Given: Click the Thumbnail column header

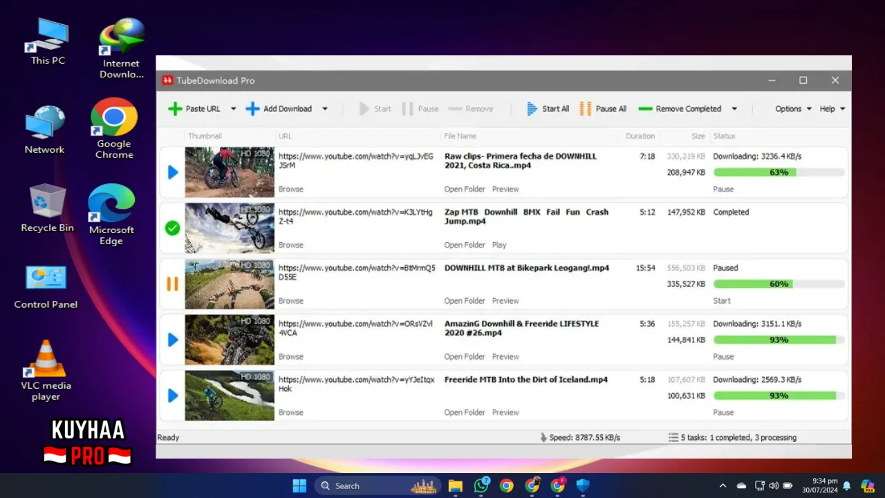Looking at the screenshot, I should (205, 136).
